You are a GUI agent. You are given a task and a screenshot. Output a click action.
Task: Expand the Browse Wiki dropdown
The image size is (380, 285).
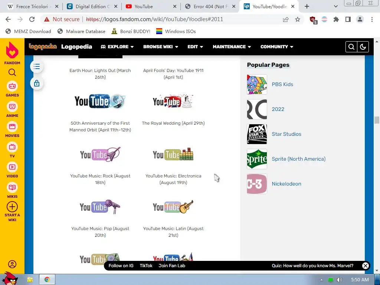161,47
